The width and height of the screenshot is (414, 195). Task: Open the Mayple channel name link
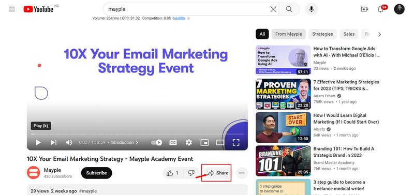[52, 170]
